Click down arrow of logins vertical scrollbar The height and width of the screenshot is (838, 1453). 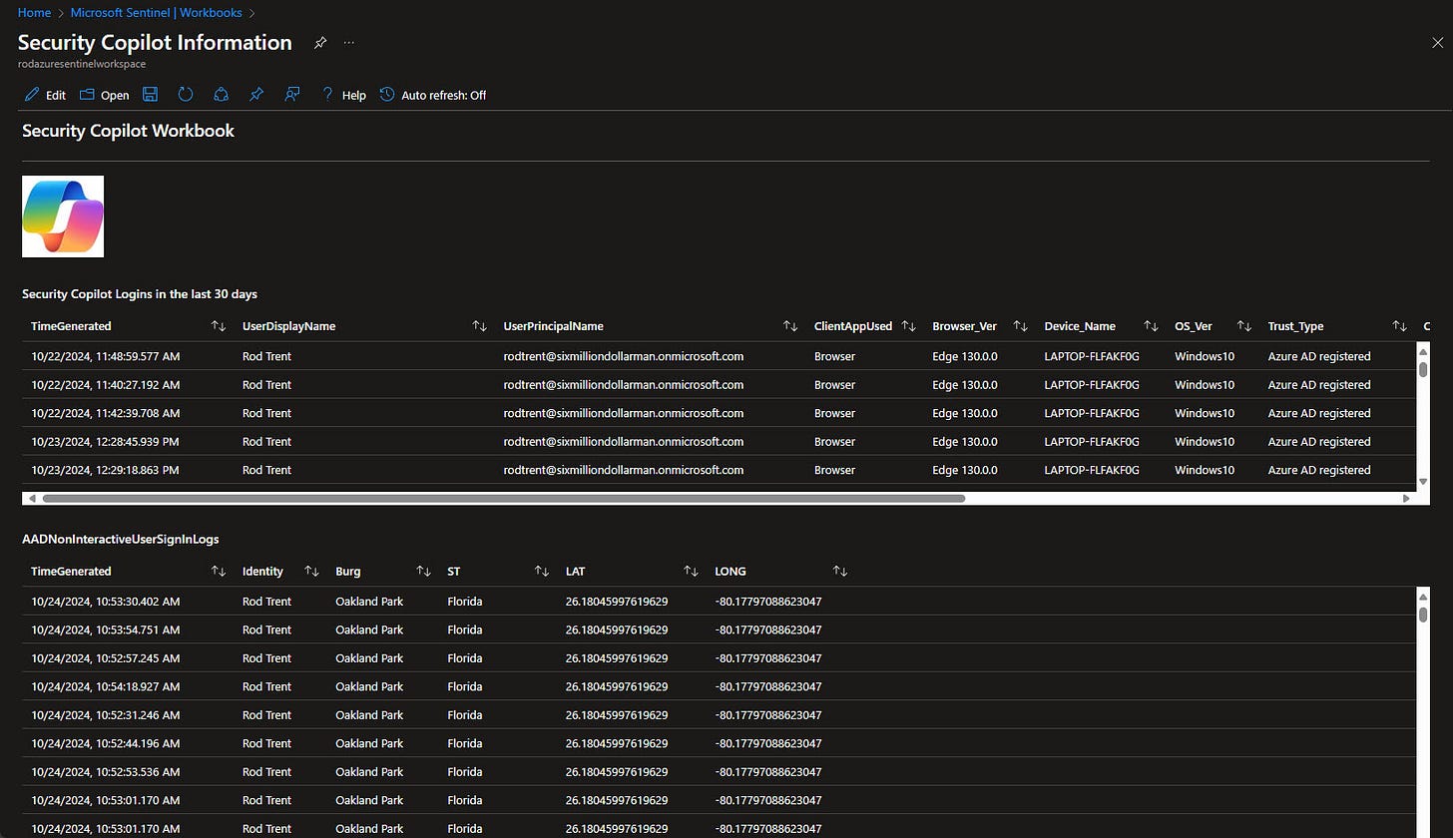pos(1424,482)
